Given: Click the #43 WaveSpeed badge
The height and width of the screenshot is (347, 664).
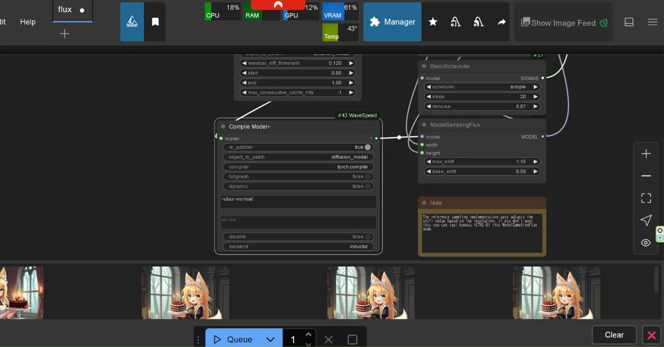Looking at the screenshot, I should (357, 115).
